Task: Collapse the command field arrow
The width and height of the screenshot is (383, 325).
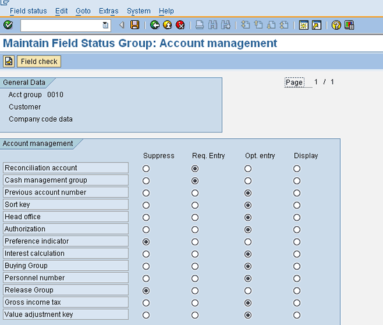Action: 122,25
